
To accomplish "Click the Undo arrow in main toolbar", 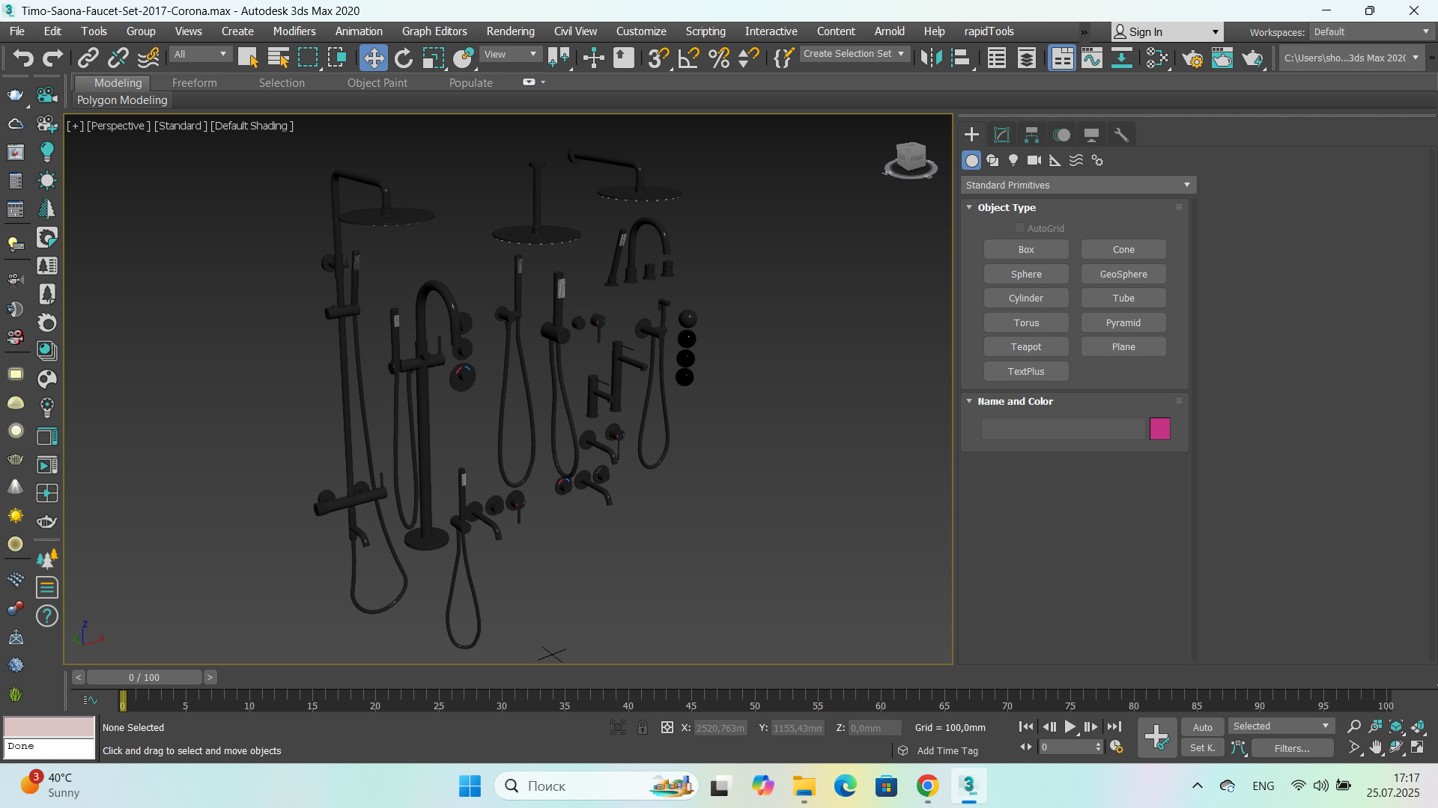I will click(23, 58).
